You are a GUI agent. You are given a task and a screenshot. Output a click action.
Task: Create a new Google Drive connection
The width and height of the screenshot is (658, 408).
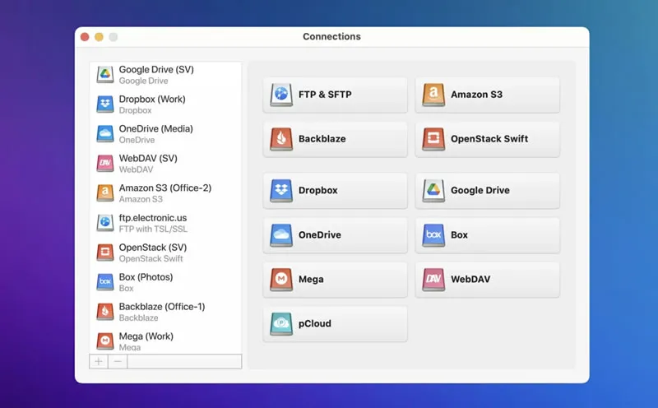coord(487,191)
